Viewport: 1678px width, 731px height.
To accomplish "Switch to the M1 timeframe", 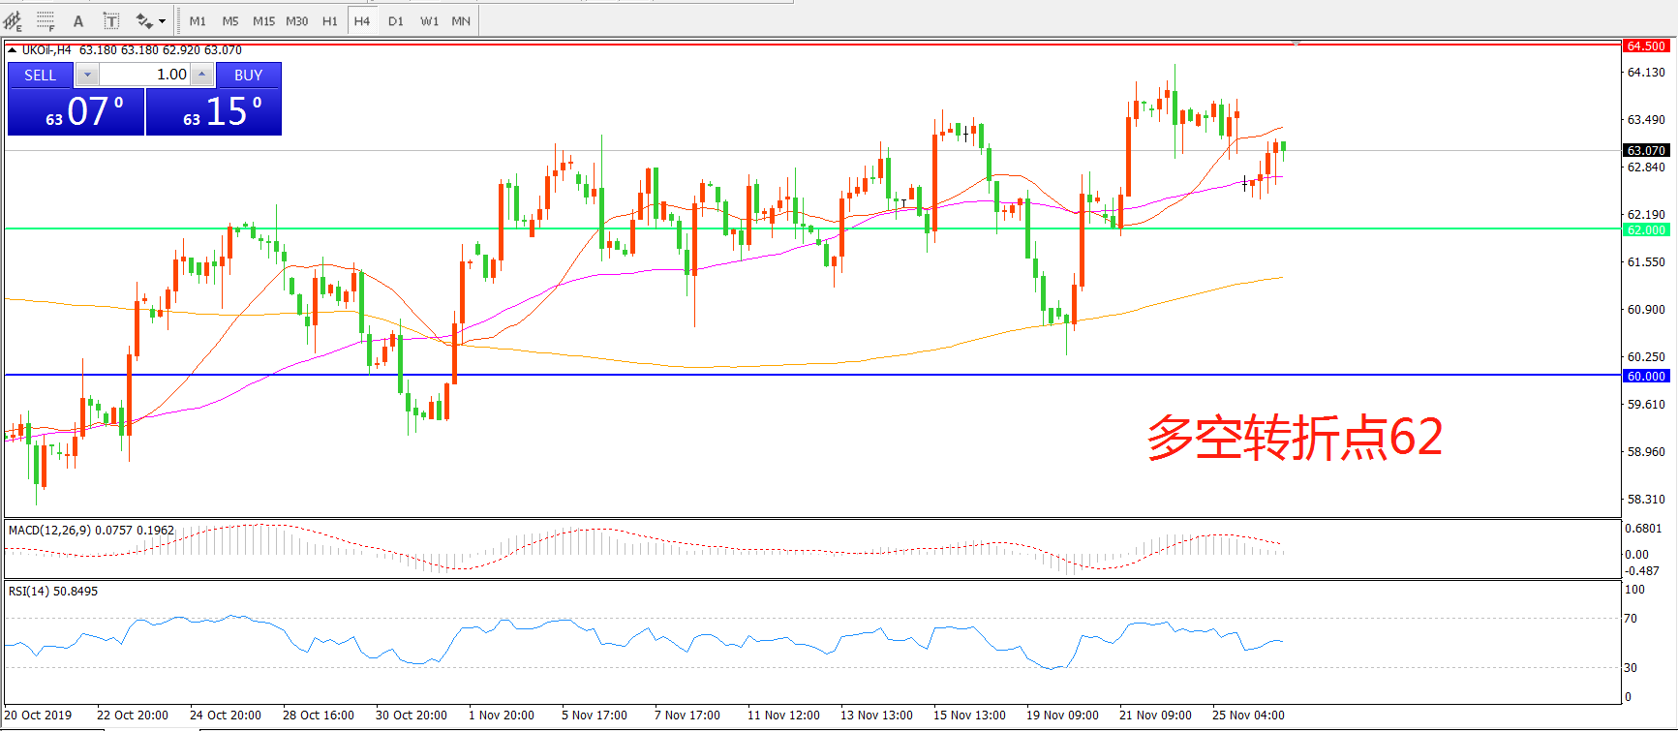I will (x=198, y=20).
